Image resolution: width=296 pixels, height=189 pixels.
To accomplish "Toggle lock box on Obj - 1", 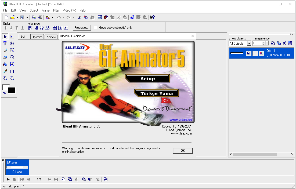I will point(255,53).
